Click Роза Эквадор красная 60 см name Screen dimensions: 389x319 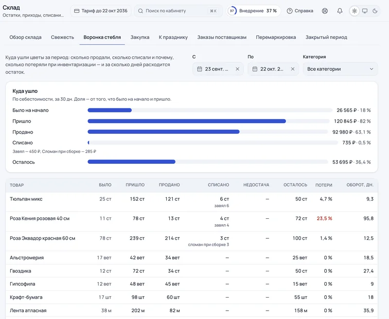tap(42, 238)
